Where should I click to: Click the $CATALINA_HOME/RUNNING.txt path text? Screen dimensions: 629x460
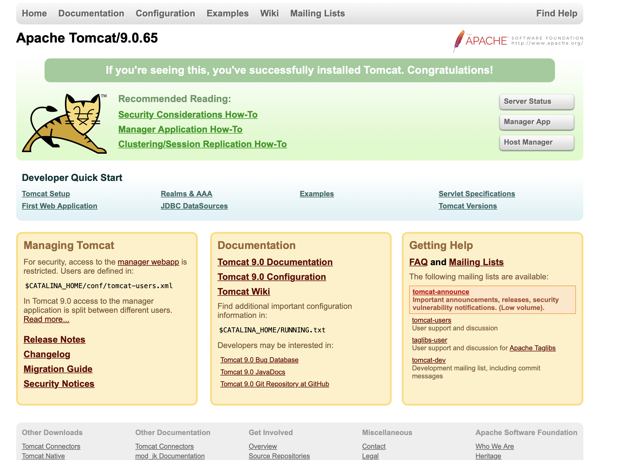point(272,330)
